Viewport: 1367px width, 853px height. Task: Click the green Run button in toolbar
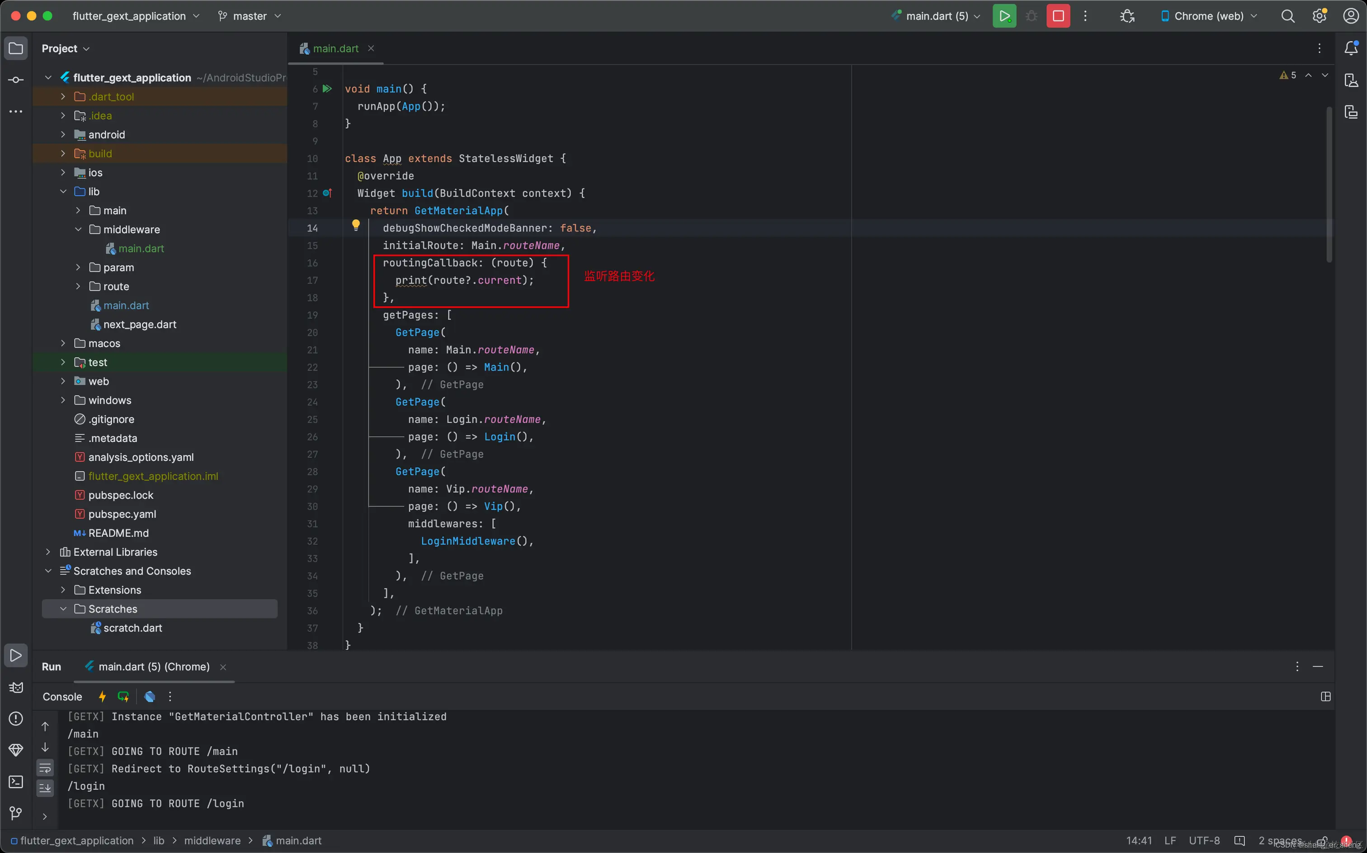click(x=1004, y=16)
